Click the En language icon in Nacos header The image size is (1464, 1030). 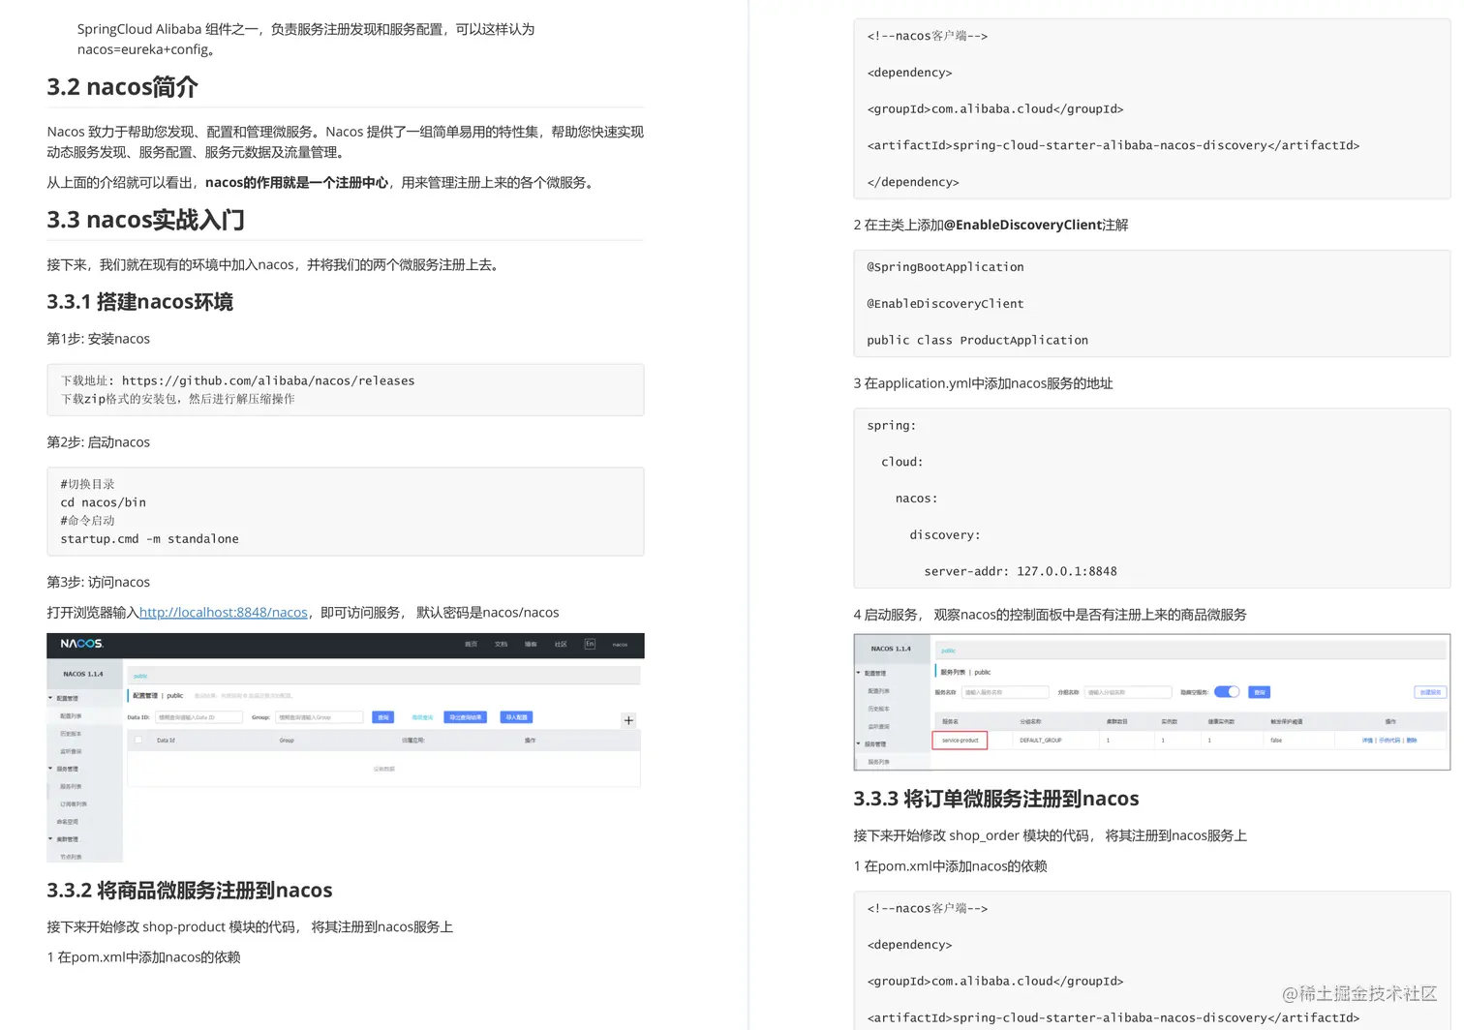tap(590, 644)
